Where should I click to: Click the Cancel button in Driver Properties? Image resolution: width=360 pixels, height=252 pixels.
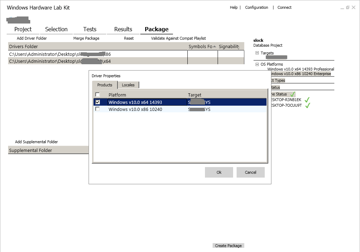point(250,172)
